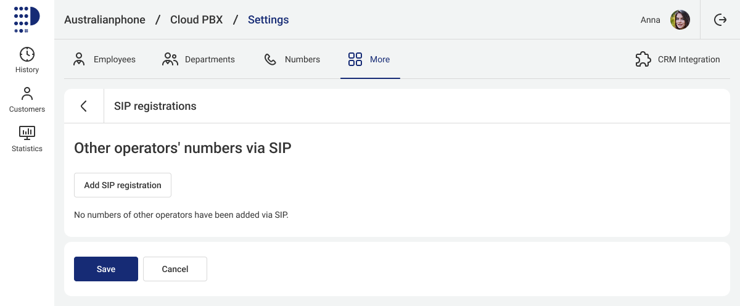740x306 pixels.
Task: Click the Departments people icon
Action: (x=170, y=59)
